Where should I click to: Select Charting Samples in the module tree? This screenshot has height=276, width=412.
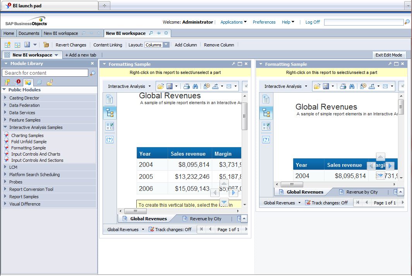click(x=27, y=135)
